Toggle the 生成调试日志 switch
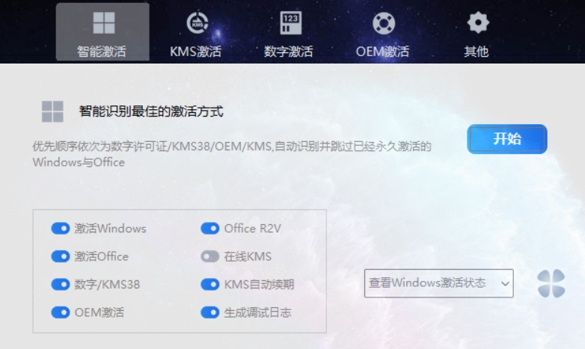The image size is (585, 349). pos(210,312)
